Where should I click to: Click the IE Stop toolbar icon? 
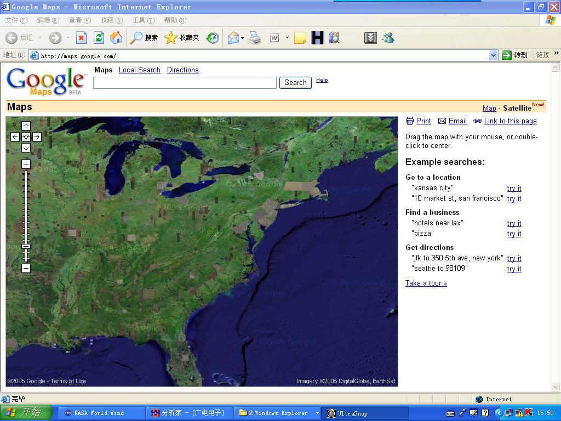tap(81, 38)
